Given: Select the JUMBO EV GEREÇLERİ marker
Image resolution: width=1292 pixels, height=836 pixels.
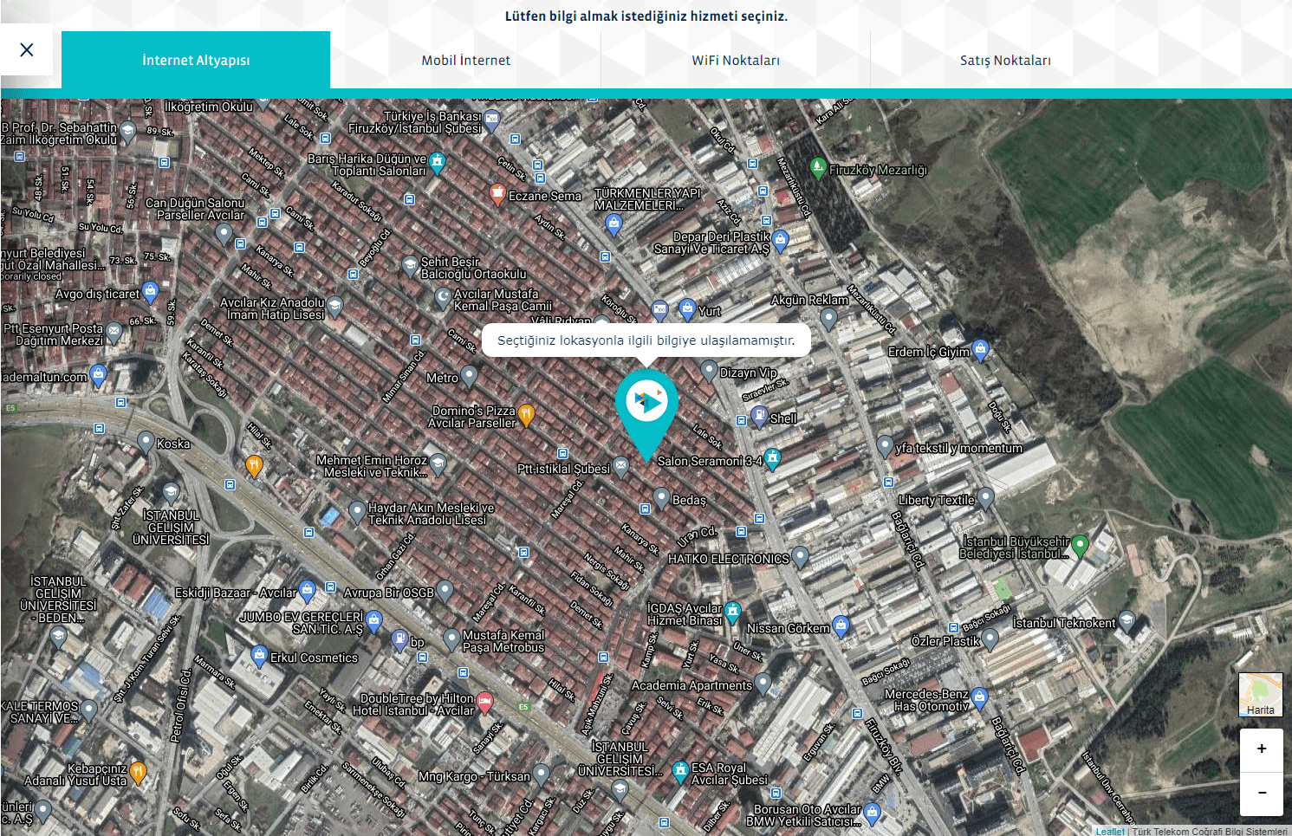Looking at the screenshot, I should 373,620.
